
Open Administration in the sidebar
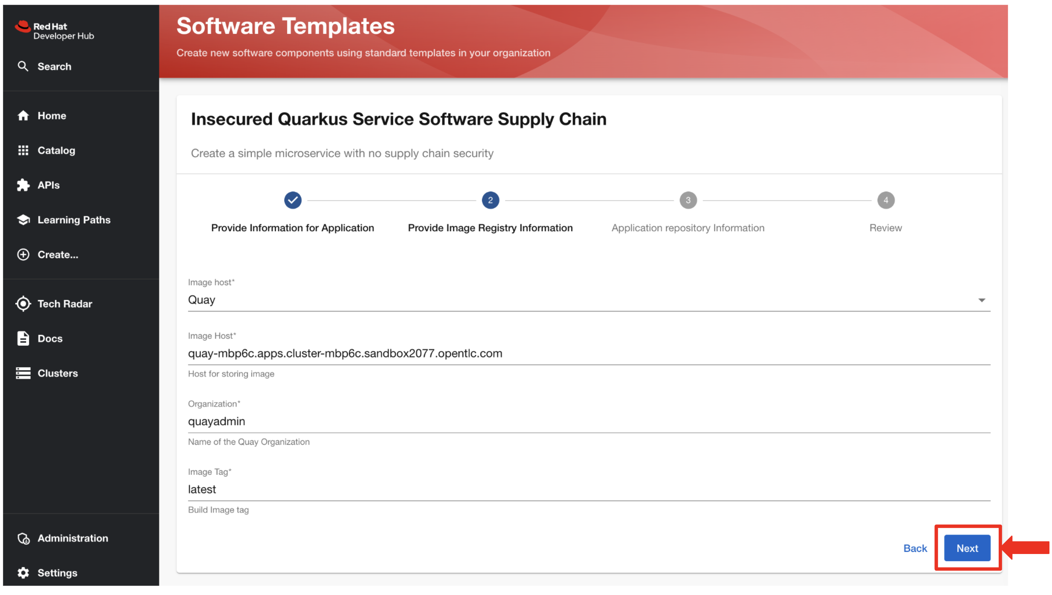click(81, 538)
